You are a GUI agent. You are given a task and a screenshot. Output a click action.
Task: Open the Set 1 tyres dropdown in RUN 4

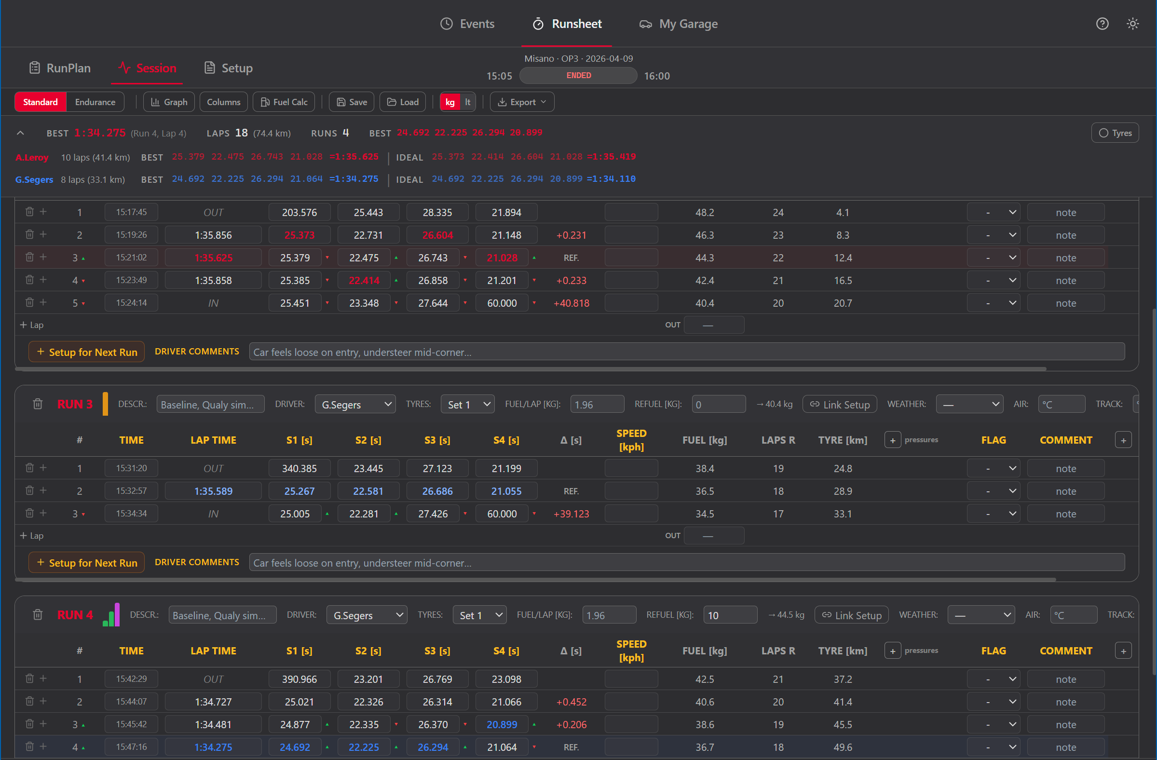click(479, 614)
